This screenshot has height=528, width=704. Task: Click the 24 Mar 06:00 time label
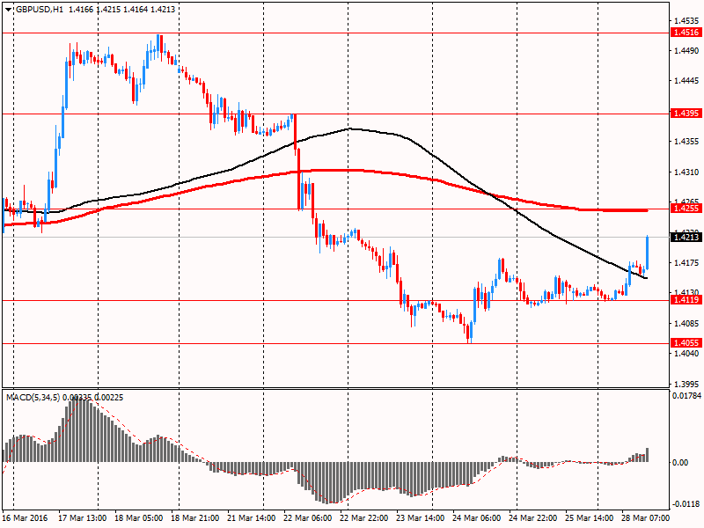[x=476, y=518]
